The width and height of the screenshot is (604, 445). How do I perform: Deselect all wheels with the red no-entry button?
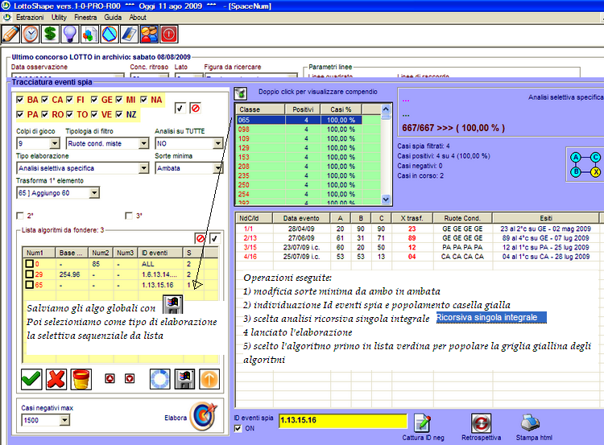click(196, 108)
